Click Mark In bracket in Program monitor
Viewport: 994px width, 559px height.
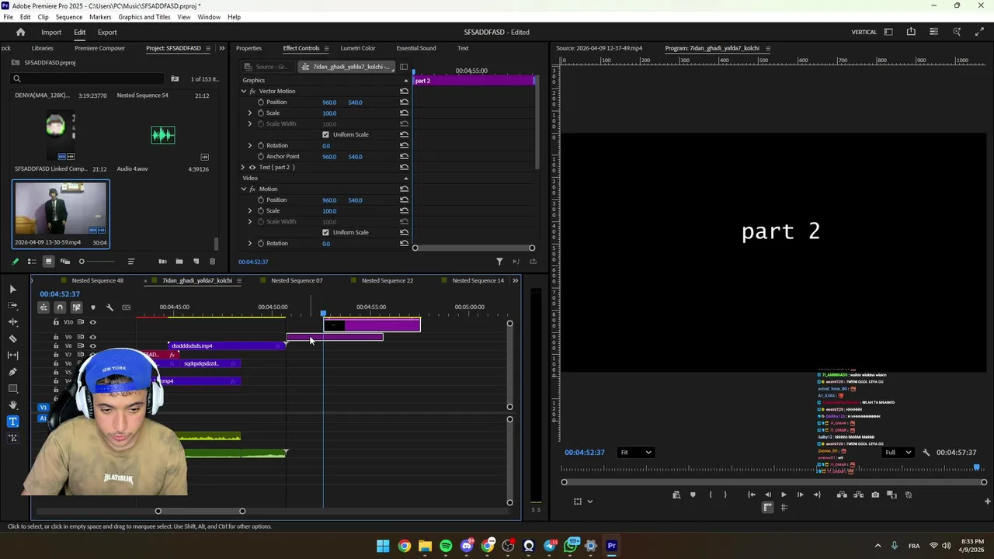tap(710, 495)
